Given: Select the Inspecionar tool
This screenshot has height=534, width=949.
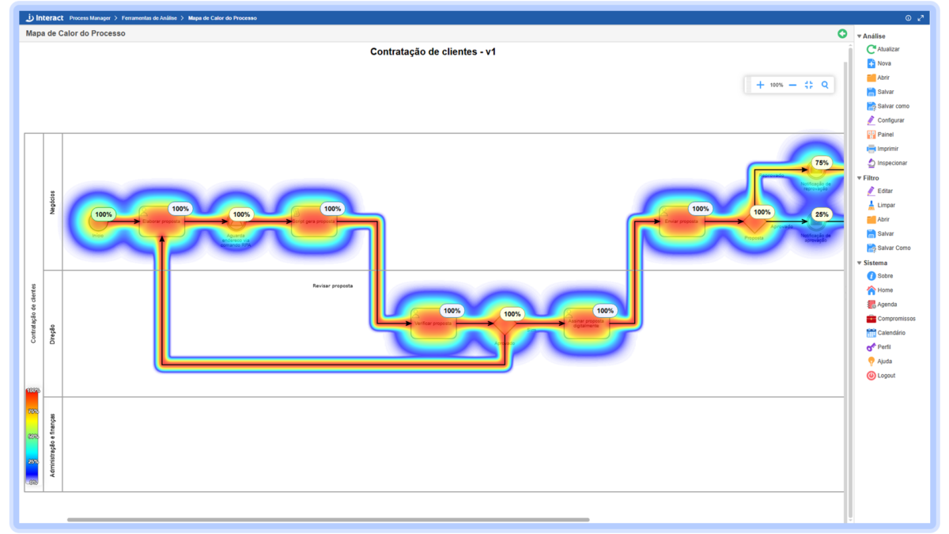Looking at the screenshot, I should tap(871, 163).
